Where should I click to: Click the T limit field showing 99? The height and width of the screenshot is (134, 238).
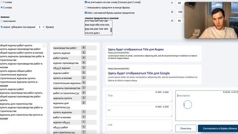pyautogui.click(x=180, y=3)
